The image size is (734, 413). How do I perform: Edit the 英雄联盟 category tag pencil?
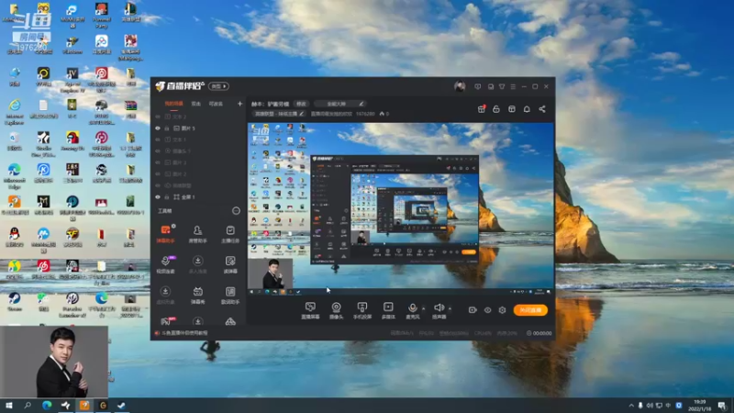click(x=302, y=114)
